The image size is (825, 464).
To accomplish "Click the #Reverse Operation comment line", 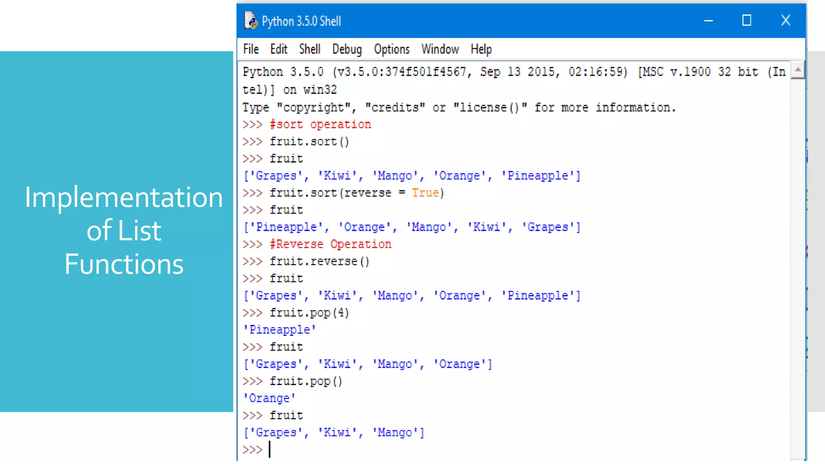I will (x=330, y=244).
